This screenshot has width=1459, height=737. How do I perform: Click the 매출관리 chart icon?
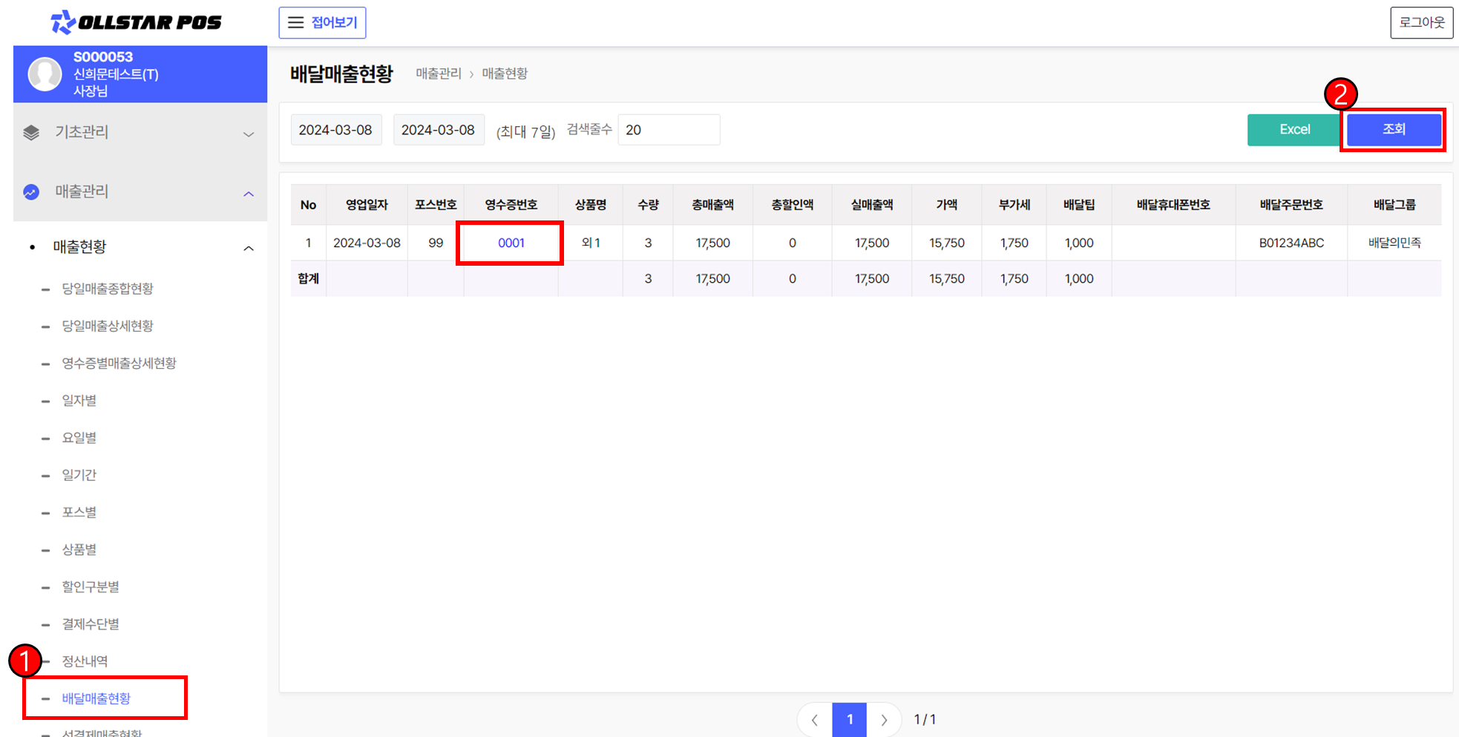pos(31,192)
